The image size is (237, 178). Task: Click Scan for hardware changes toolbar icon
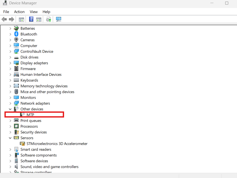59,19
